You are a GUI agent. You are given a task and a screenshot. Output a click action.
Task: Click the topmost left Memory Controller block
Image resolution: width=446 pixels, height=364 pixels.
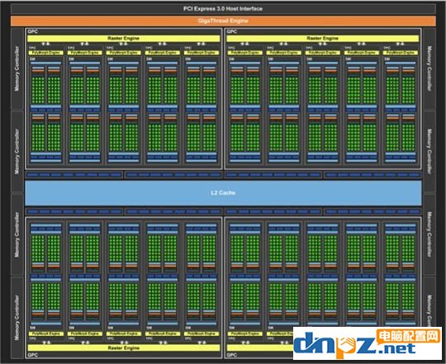(x=17, y=69)
